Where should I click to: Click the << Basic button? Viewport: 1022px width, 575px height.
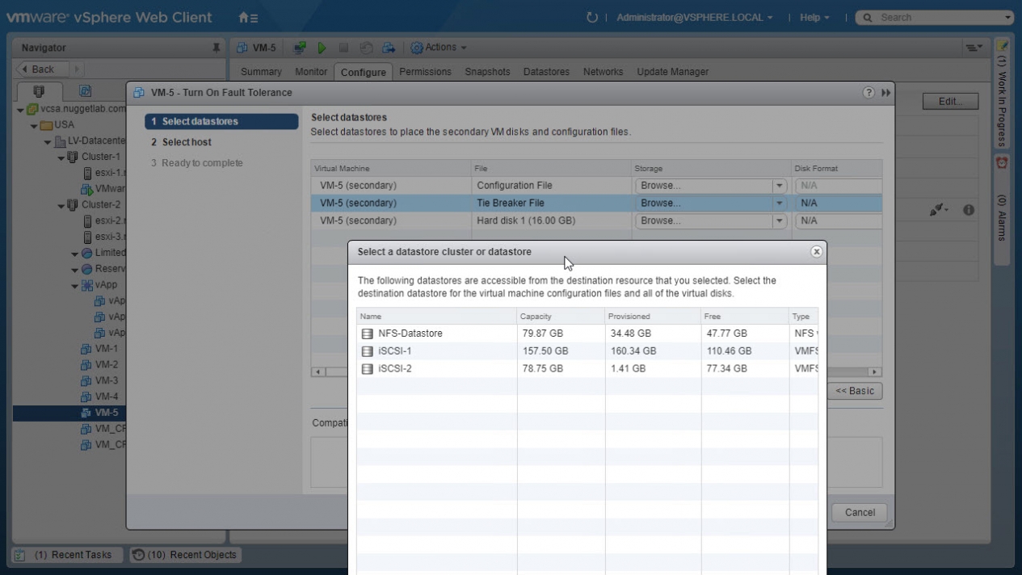pos(854,391)
